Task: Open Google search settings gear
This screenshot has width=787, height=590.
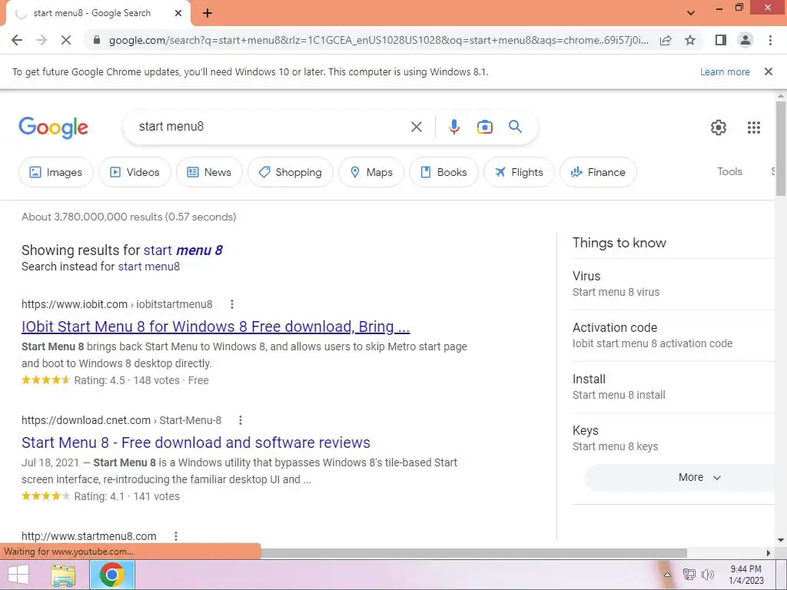Action: click(719, 128)
